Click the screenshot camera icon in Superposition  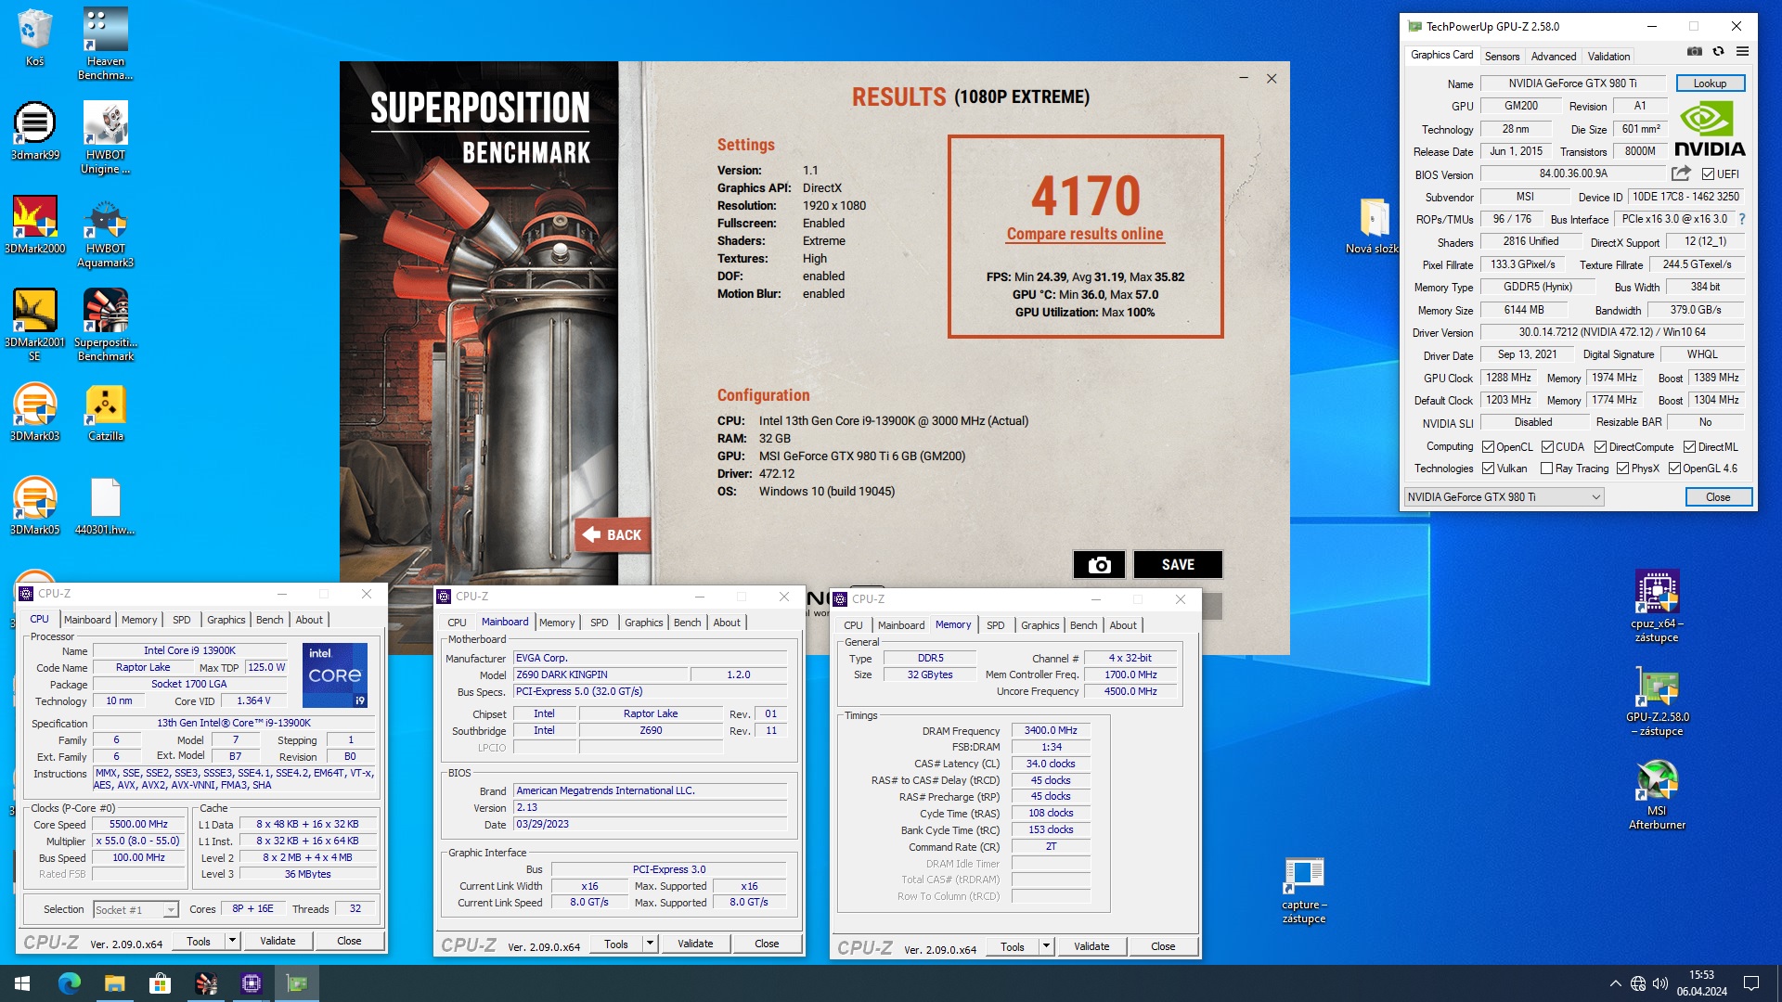click(1099, 564)
